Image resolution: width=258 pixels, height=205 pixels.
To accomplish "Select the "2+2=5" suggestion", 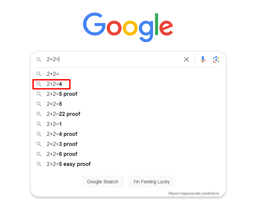I will (x=54, y=104).
